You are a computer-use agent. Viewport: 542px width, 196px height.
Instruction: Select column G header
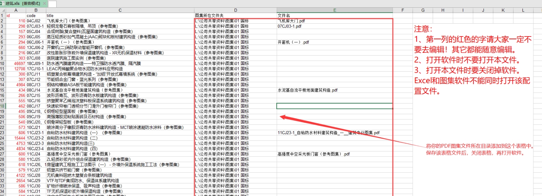pos(423,10)
